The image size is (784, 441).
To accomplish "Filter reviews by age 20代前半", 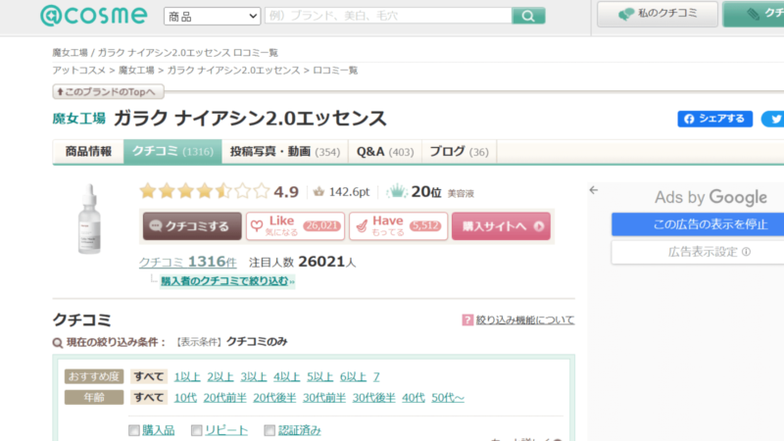I will 225,398.
